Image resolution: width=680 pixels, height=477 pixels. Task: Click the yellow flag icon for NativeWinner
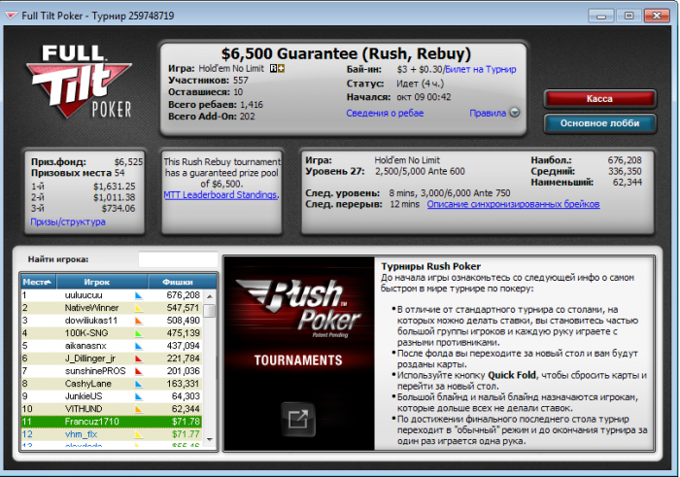pyautogui.click(x=139, y=308)
